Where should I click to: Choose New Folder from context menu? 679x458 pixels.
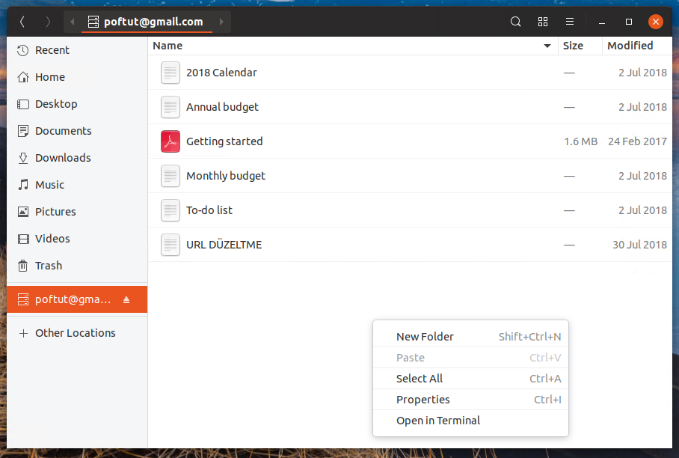pyautogui.click(x=470, y=337)
